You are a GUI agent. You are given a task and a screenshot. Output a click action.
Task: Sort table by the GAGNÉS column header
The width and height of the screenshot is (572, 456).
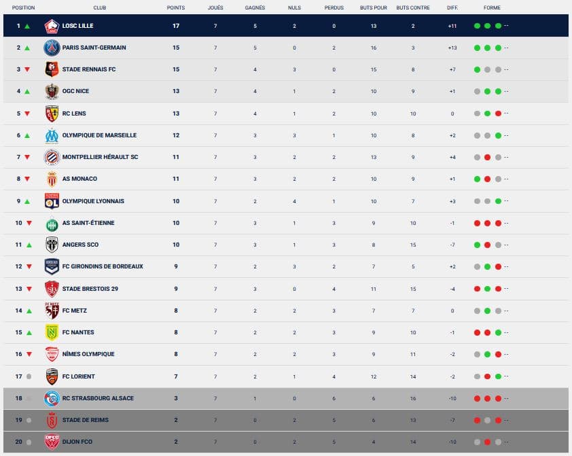coord(255,7)
